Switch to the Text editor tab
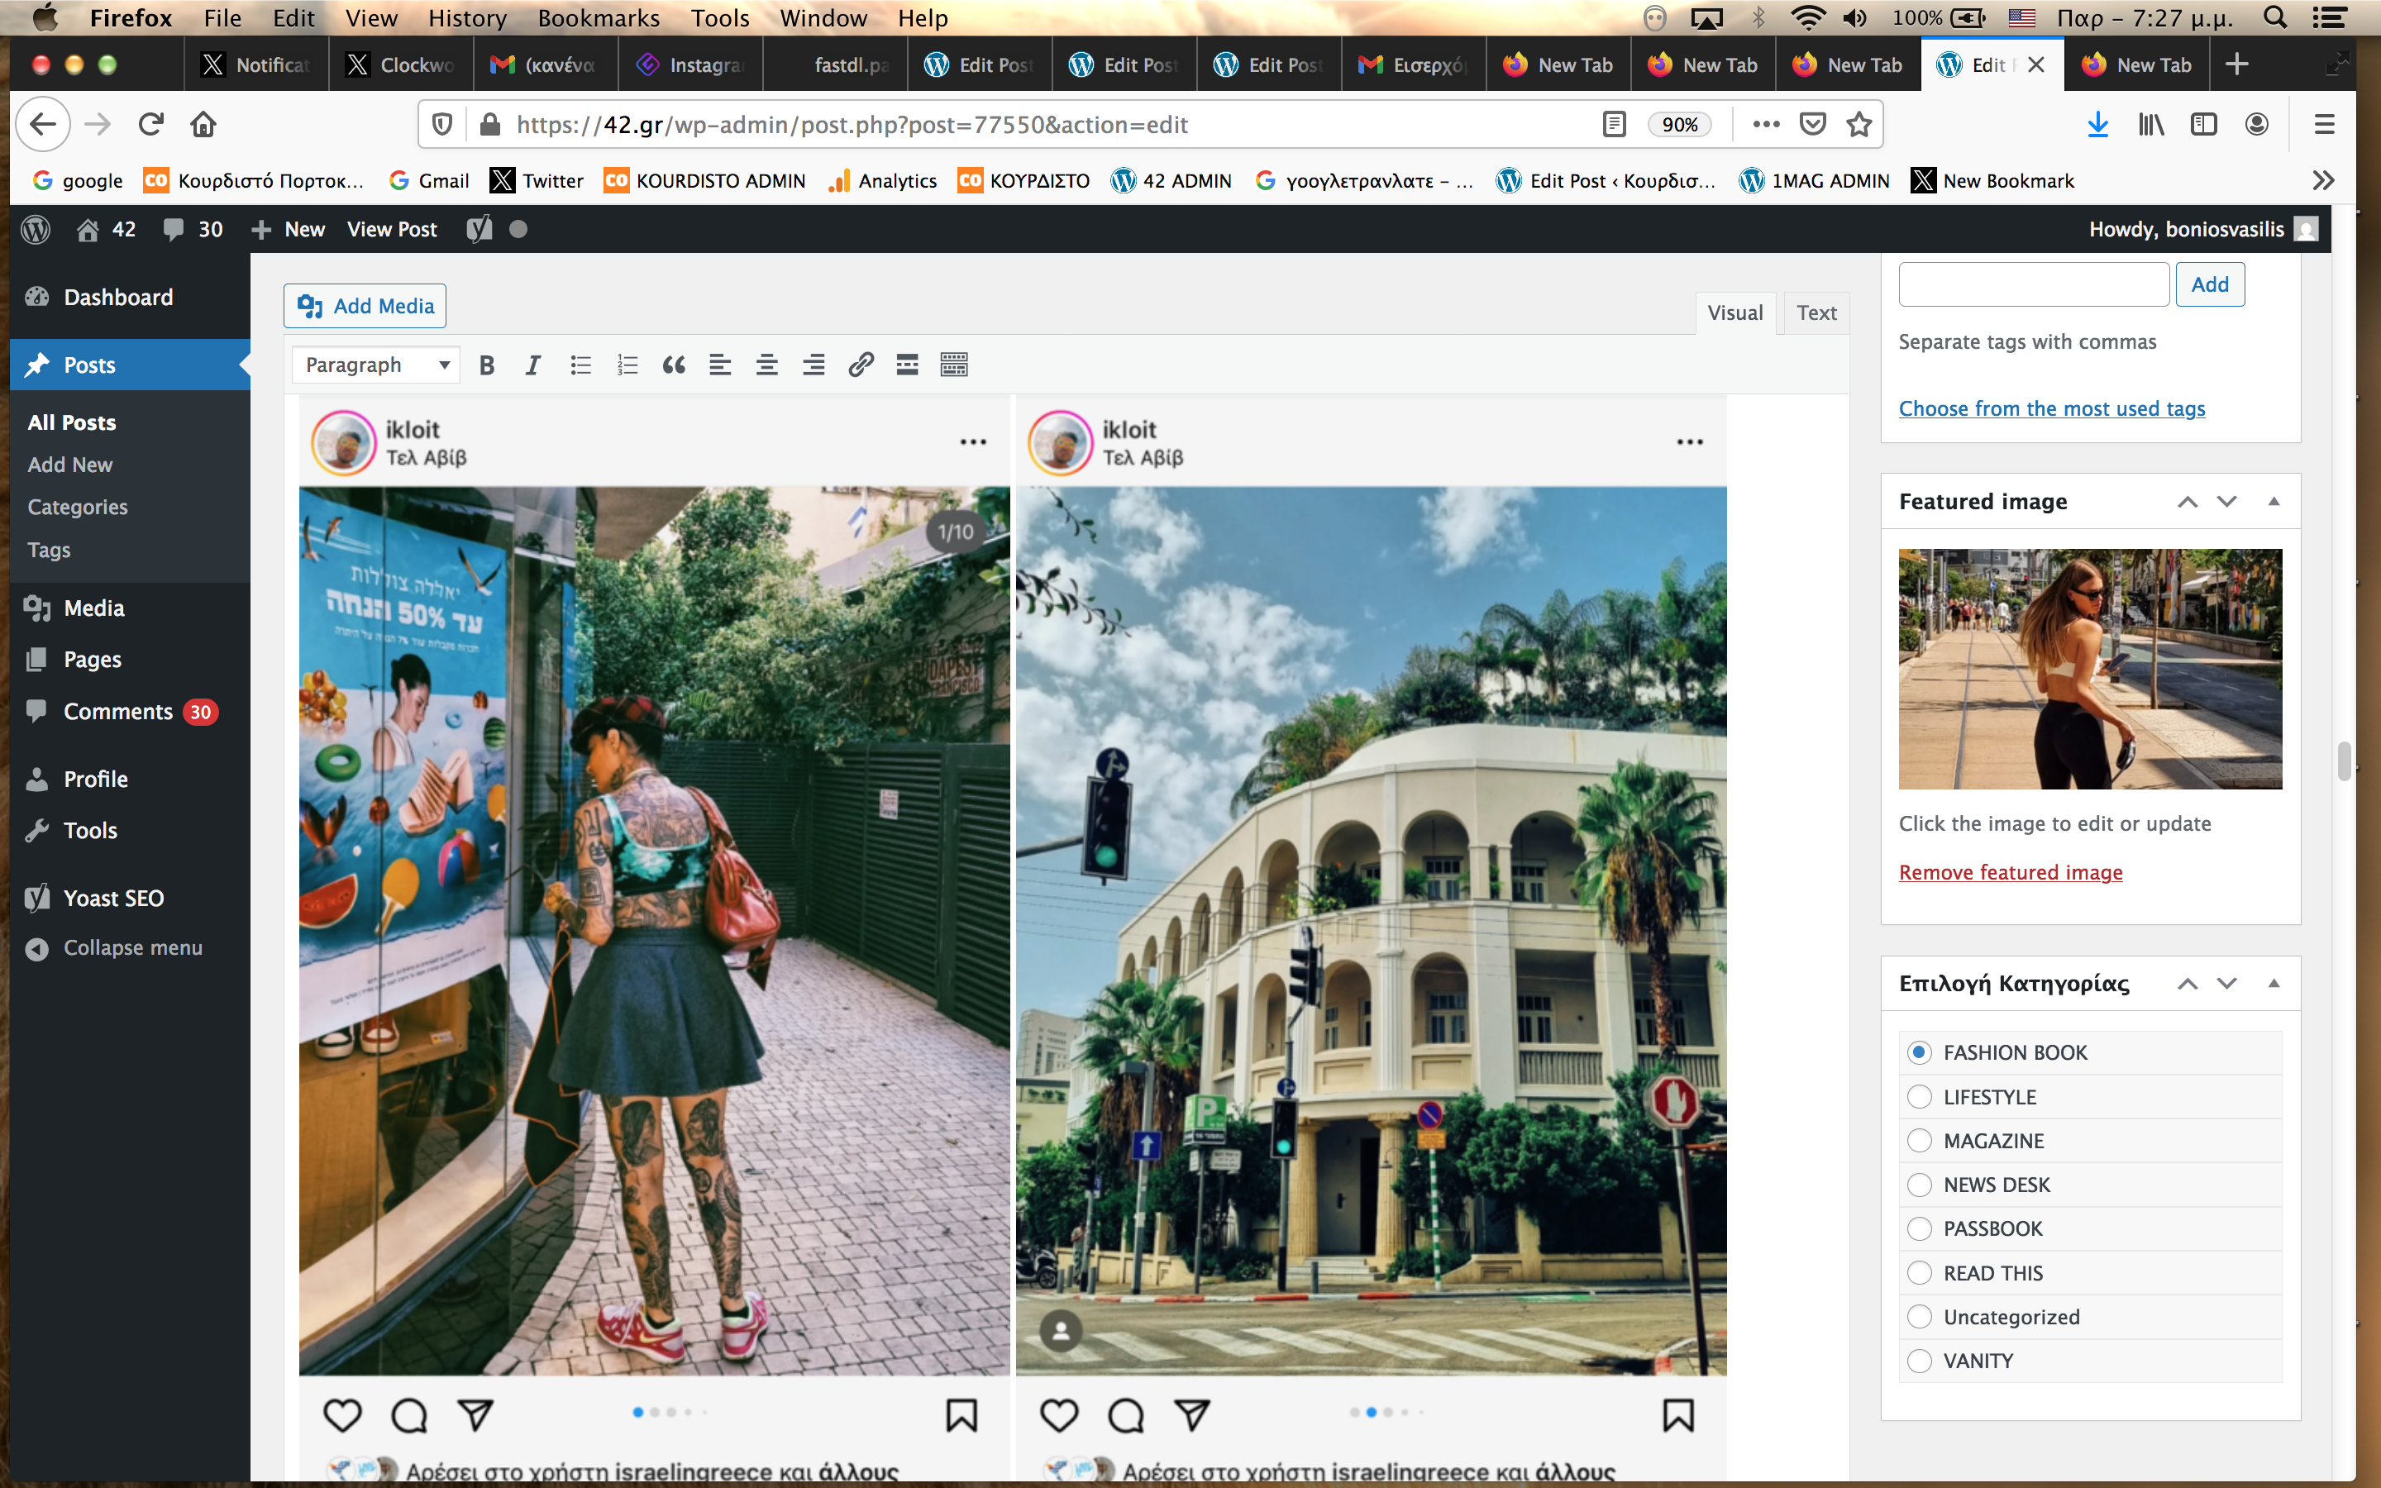This screenshot has height=1488, width=2381. click(1816, 313)
